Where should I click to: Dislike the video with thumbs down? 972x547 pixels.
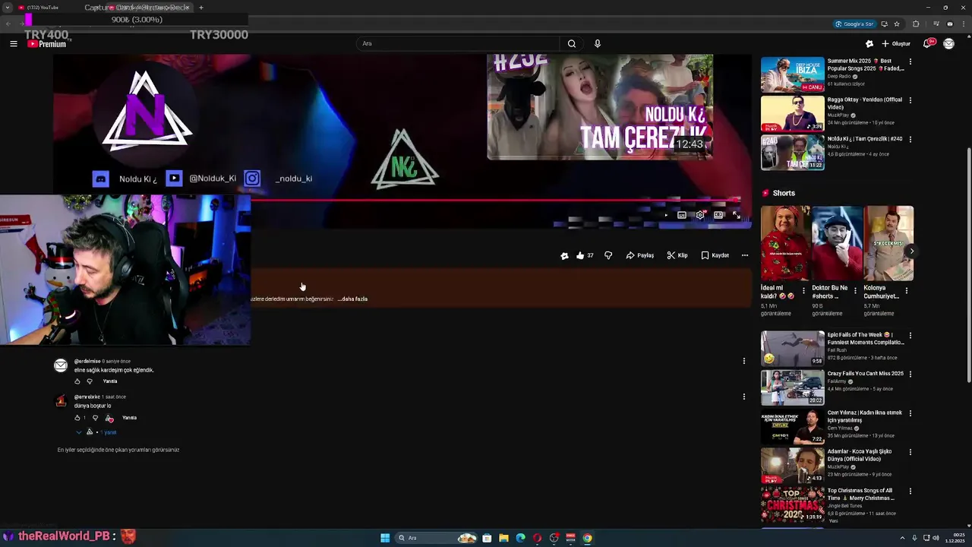608,255
